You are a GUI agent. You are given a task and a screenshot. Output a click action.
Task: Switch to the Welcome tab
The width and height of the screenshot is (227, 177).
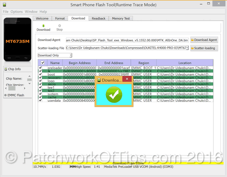[42, 19]
